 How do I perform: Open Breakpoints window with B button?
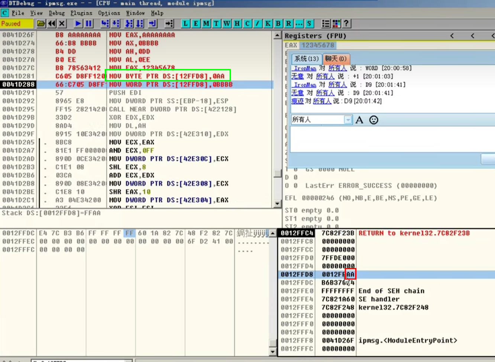[x=278, y=23]
